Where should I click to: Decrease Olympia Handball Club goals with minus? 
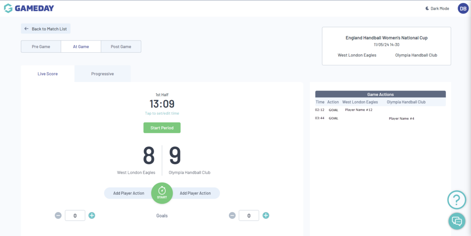point(232,215)
